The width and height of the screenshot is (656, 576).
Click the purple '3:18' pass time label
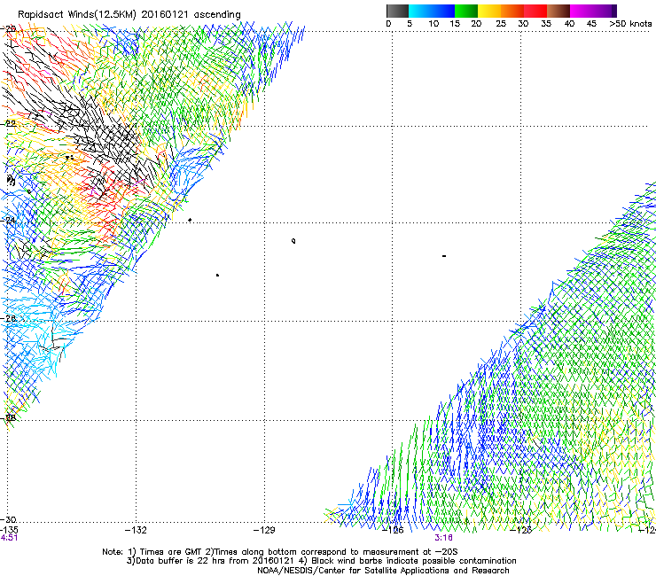point(443,538)
